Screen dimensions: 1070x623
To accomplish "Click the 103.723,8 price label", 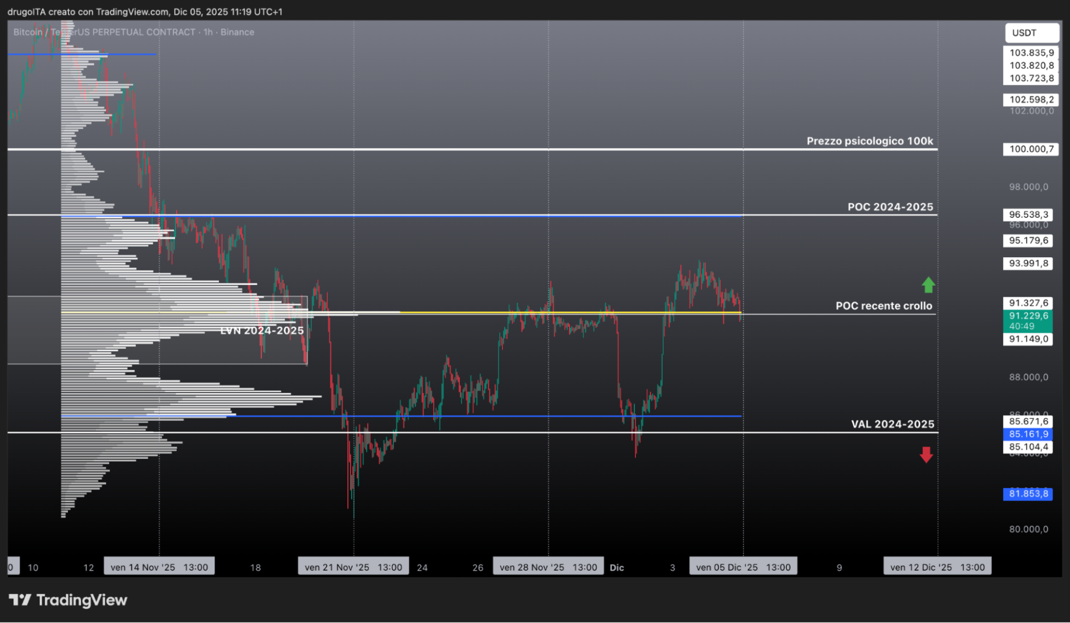I will (1032, 79).
